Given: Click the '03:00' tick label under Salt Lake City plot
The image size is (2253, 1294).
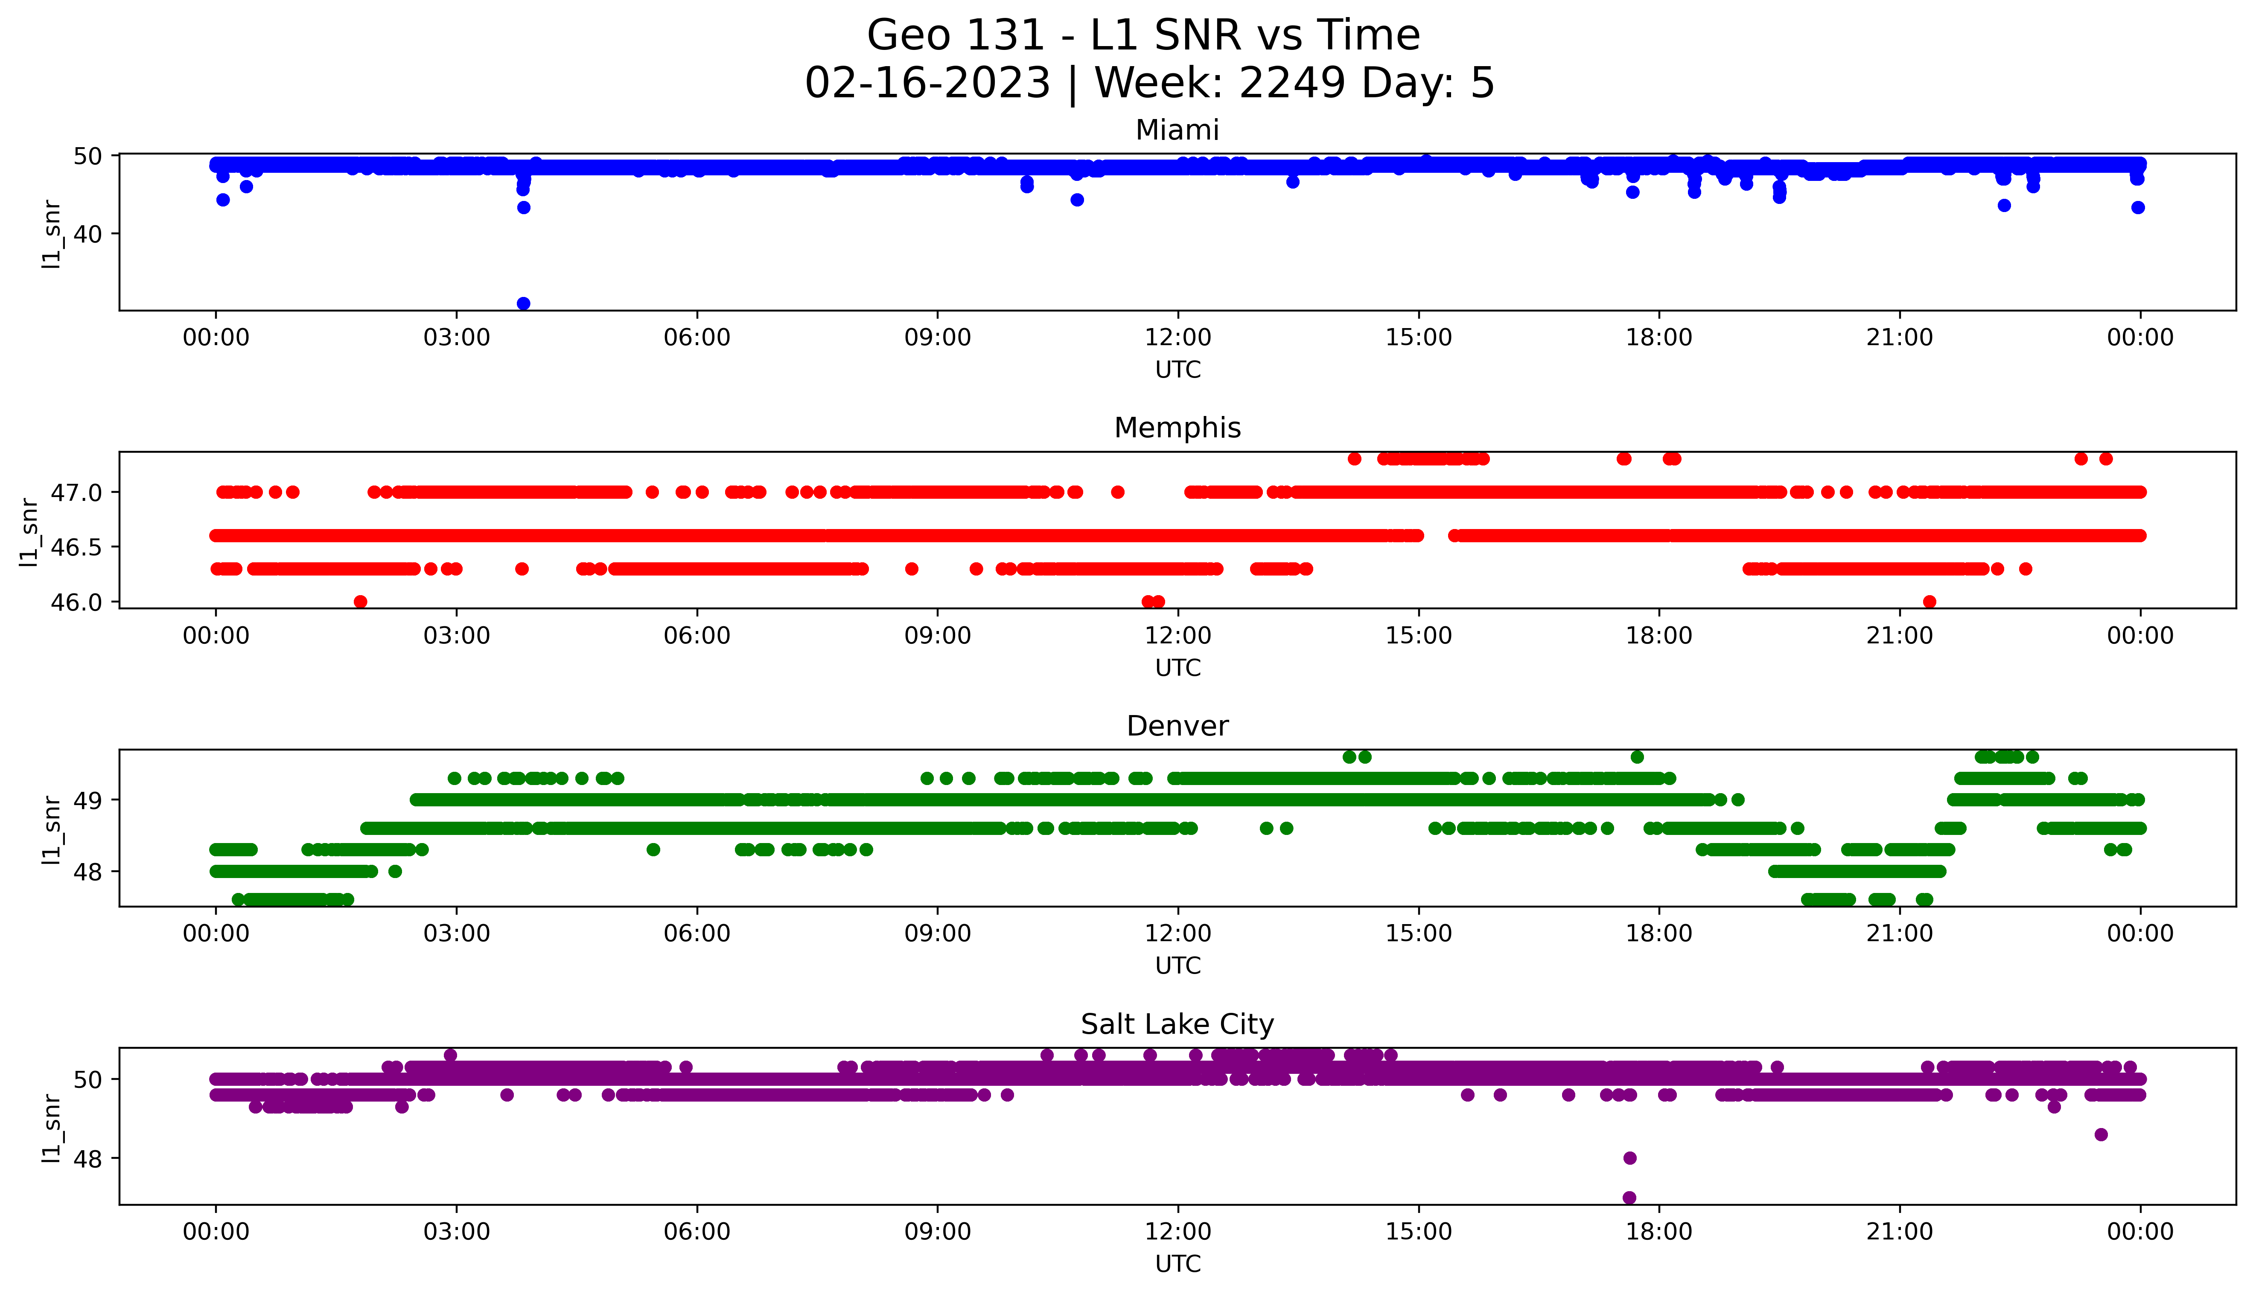Looking at the screenshot, I should pos(457,1232).
